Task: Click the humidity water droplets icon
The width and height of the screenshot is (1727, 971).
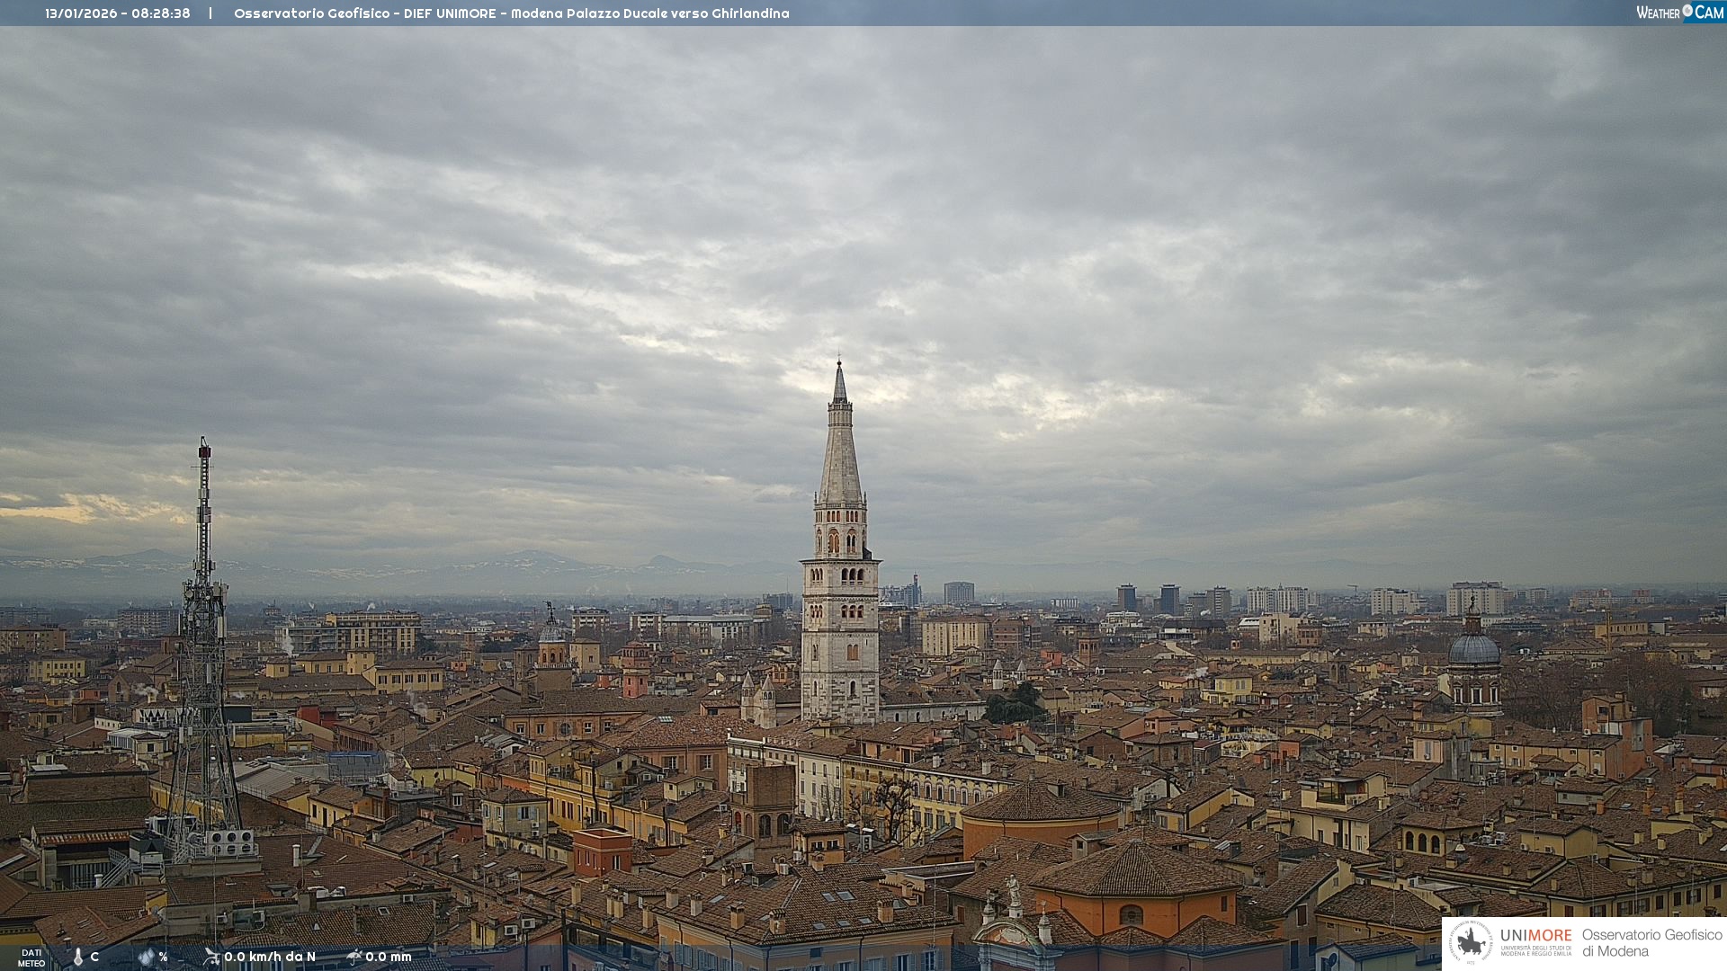Action: tap(147, 957)
